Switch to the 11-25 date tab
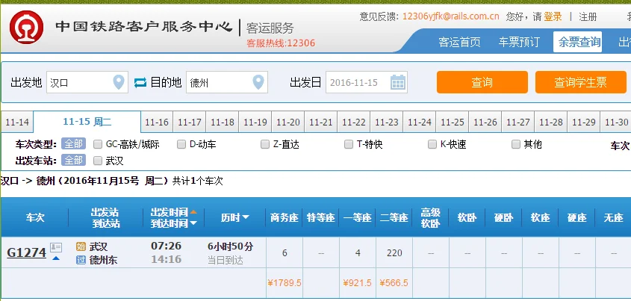Image resolution: width=631 pixels, height=301 pixels. pyautogui.click(x=453, y=122)
